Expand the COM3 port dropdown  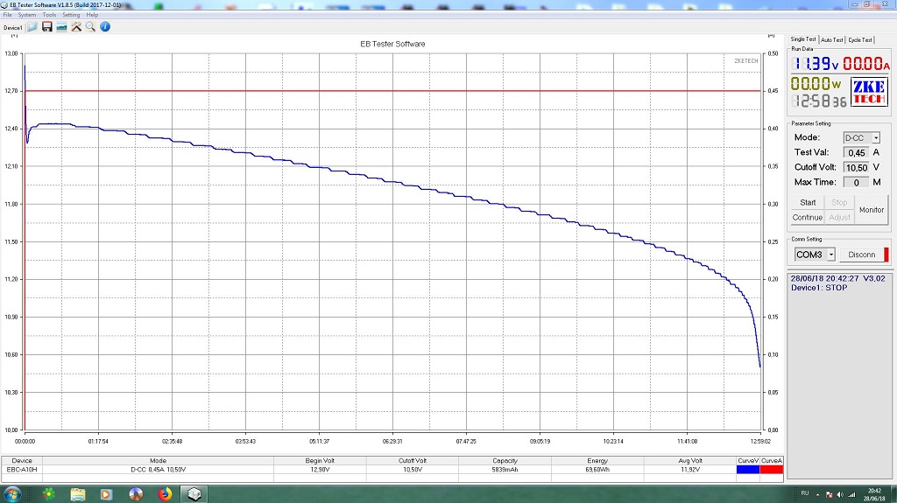coord(830,255)
